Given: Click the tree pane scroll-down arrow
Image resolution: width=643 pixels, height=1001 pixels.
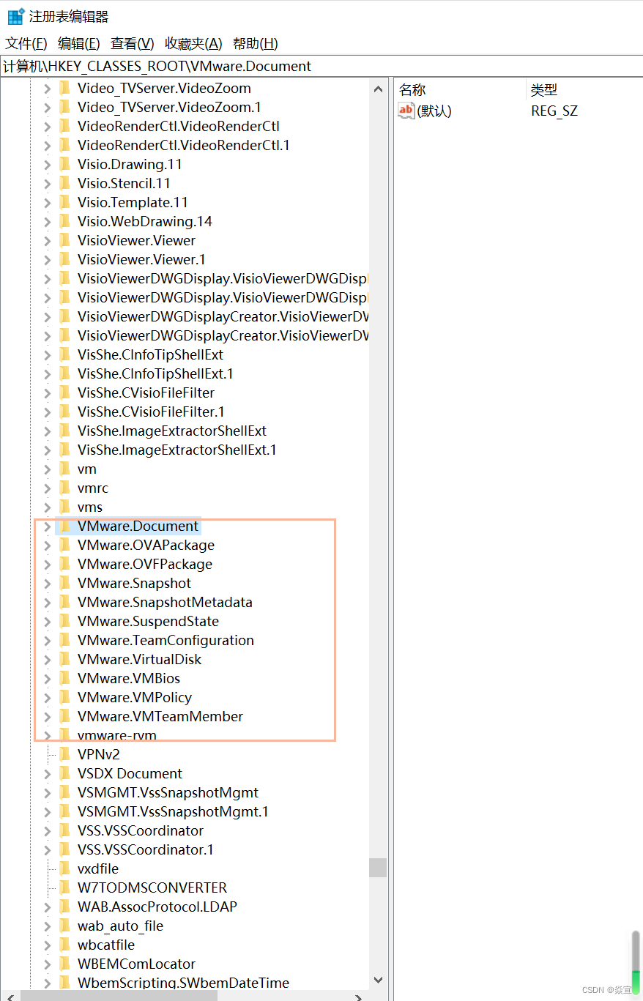Looking at the screenshot, I should (378, 980).
